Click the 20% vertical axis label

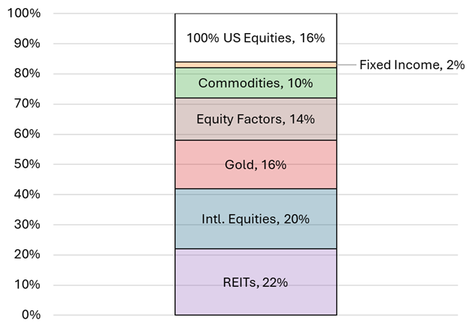[29, 255]
